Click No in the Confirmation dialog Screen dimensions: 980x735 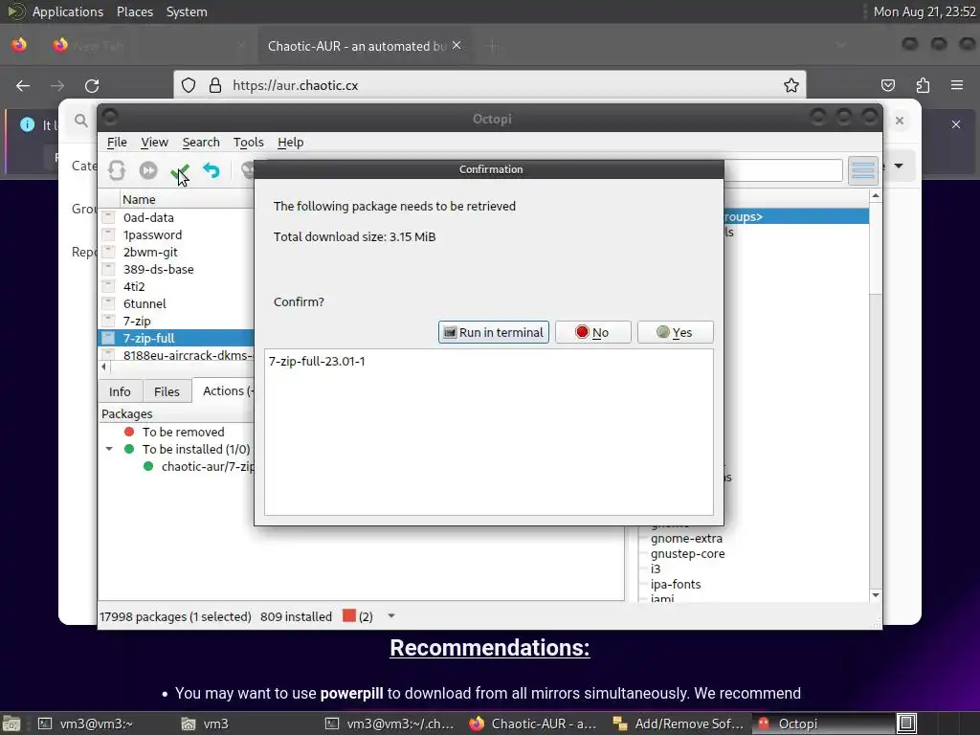point(593,332)
